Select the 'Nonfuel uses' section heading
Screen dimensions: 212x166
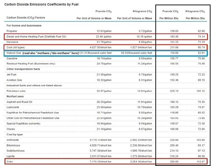point(16,96)
